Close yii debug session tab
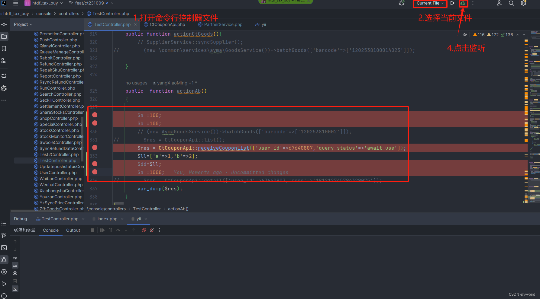Image resolution: width=540 pixels, height=299 pixels. (146, 219)
